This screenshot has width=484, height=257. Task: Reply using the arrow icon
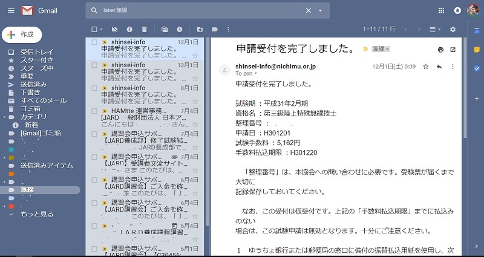pos(439,66)
